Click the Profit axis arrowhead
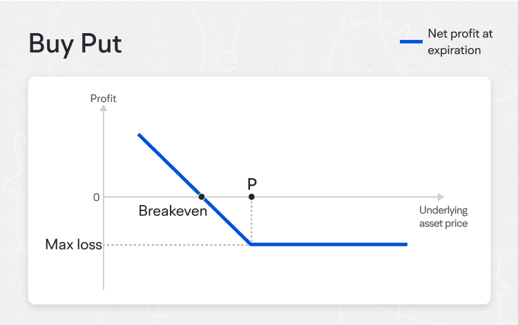Screen dimensions: 518x325 [104, 108]
